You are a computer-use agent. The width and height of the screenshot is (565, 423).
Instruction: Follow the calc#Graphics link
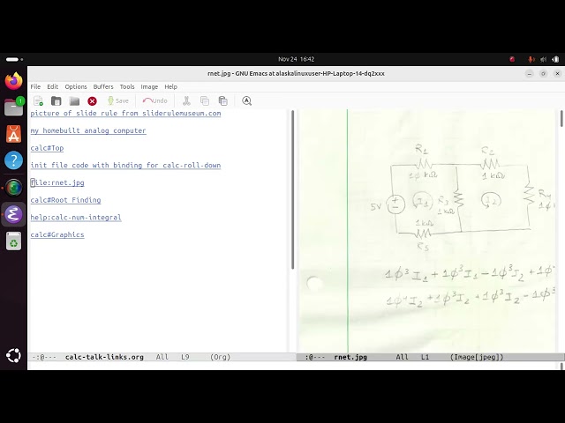pos(57,234)
